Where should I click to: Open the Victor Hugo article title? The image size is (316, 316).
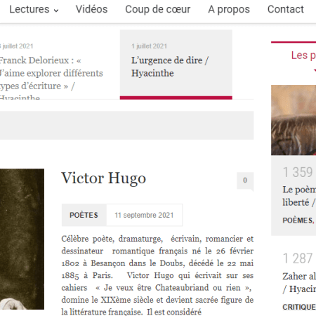(x=104, y=178)
